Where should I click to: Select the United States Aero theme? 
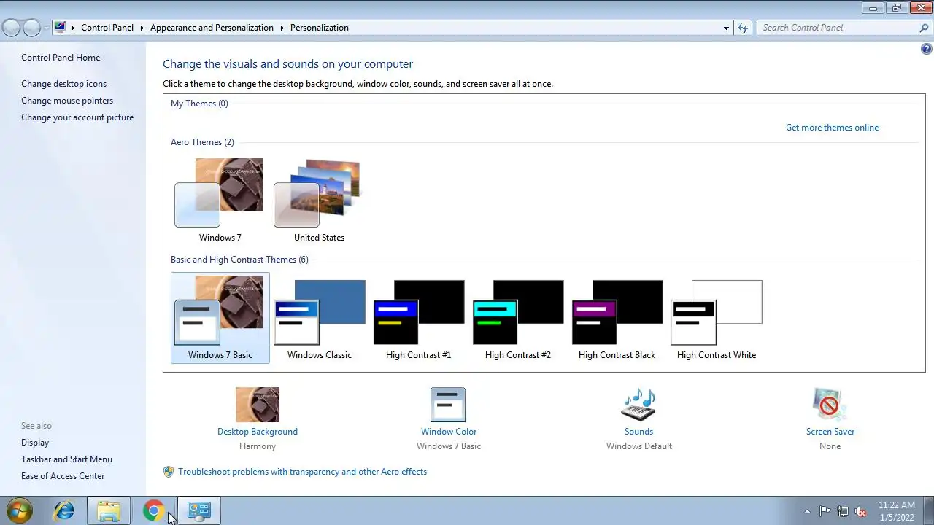click(319, 201)
